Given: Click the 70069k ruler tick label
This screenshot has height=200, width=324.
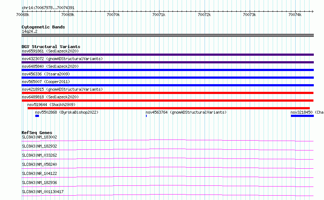Looking at the screenshot, I should tap(68, 15).
